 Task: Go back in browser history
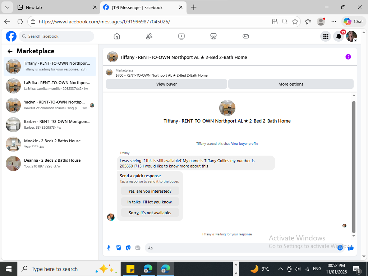(x=7, y=22)
